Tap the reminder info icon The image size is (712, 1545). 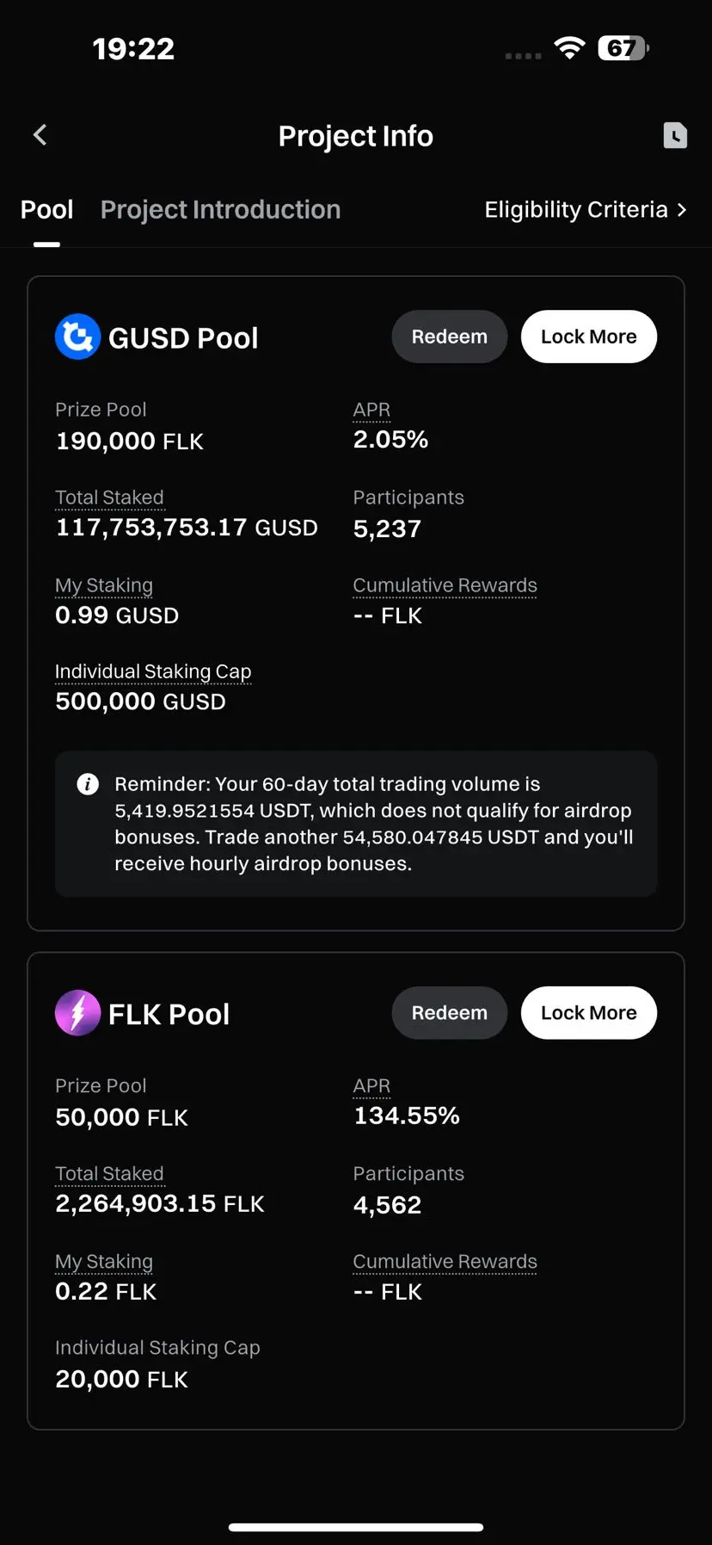88,784
